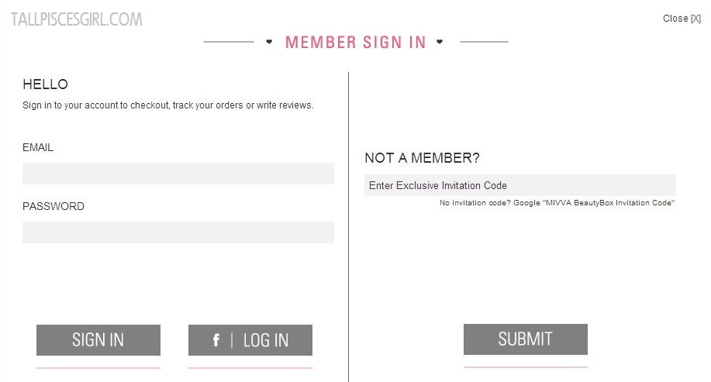Click the HELLO heading

tap(45, 84)
